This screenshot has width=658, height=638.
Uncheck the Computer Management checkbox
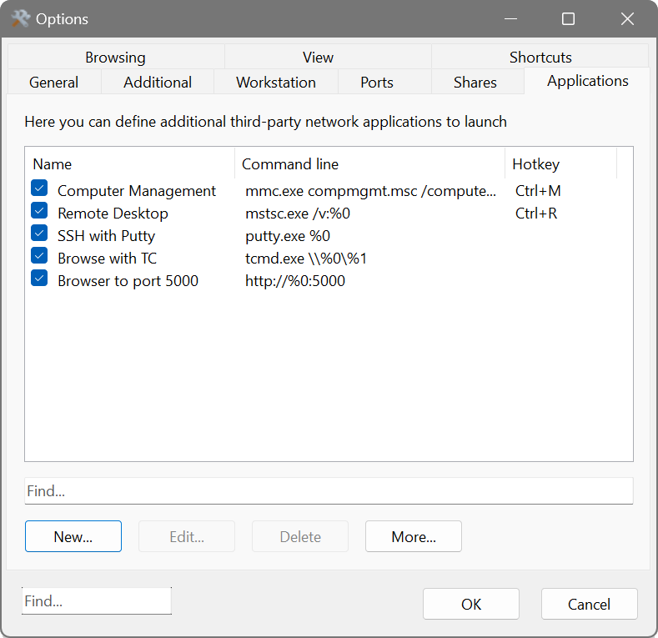pos(39,189)
